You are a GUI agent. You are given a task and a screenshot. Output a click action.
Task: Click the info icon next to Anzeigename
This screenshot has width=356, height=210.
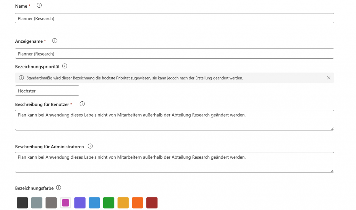click(x=55, y=41)
